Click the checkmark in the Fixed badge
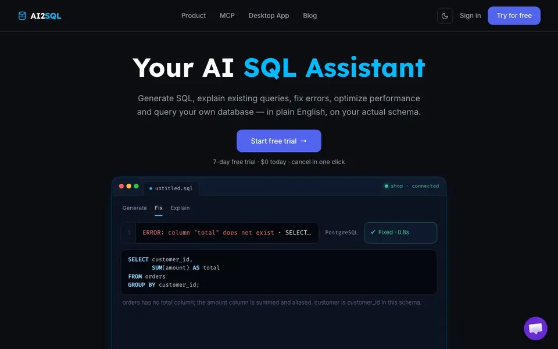Screen dimensions: 558x349 [373, 232]
